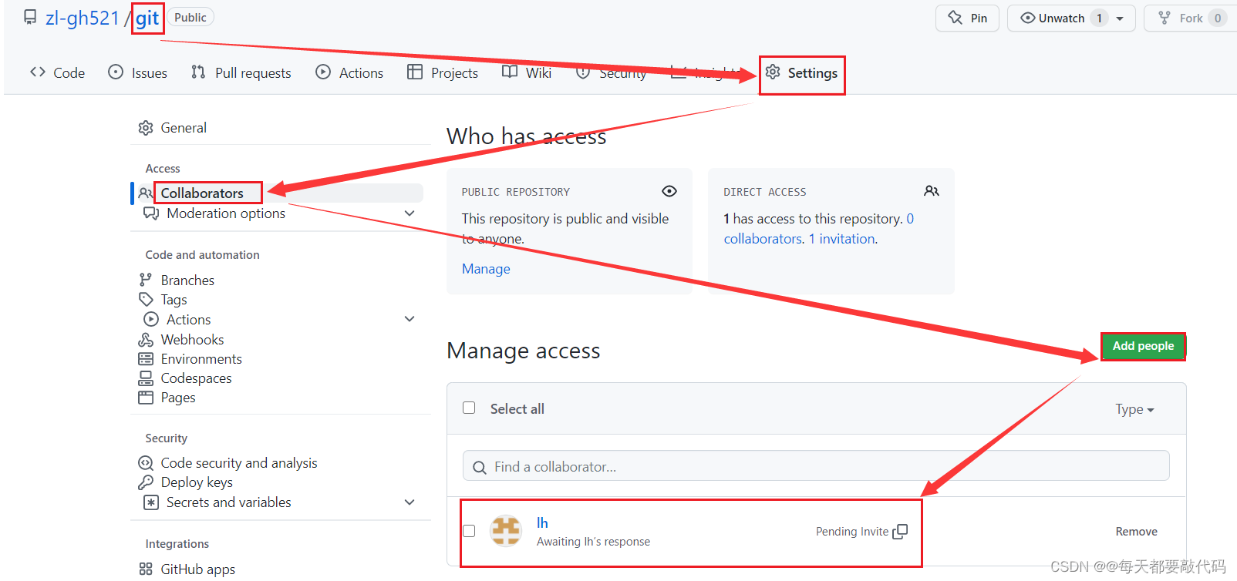The image size is (1237, 581).
Task: Open the git repository name link
Action: tap(147, 18)
